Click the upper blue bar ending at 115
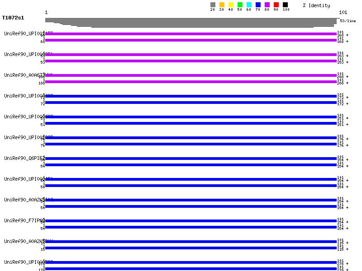Screen dimensions: 362x271 [x=191, y=242]
